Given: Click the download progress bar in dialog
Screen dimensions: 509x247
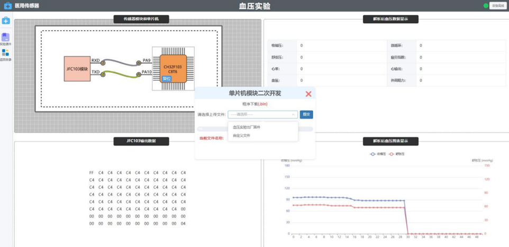Looking at the screenshot, I should click(254, 129).
